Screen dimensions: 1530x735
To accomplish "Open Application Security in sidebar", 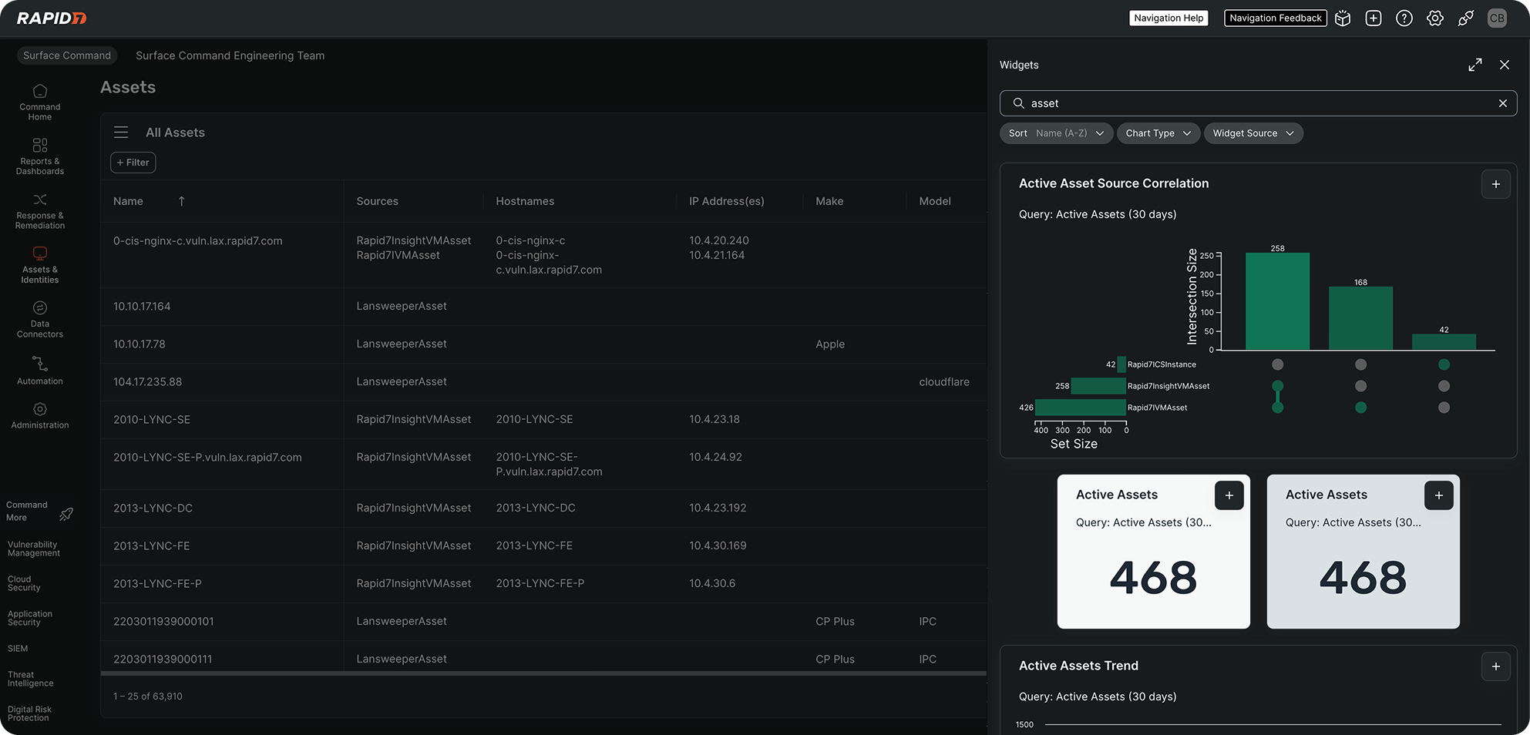I will pos(30,618).
